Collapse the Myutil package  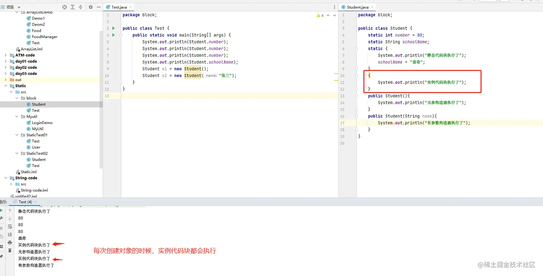pyautogui.click(x=17, y=116)
